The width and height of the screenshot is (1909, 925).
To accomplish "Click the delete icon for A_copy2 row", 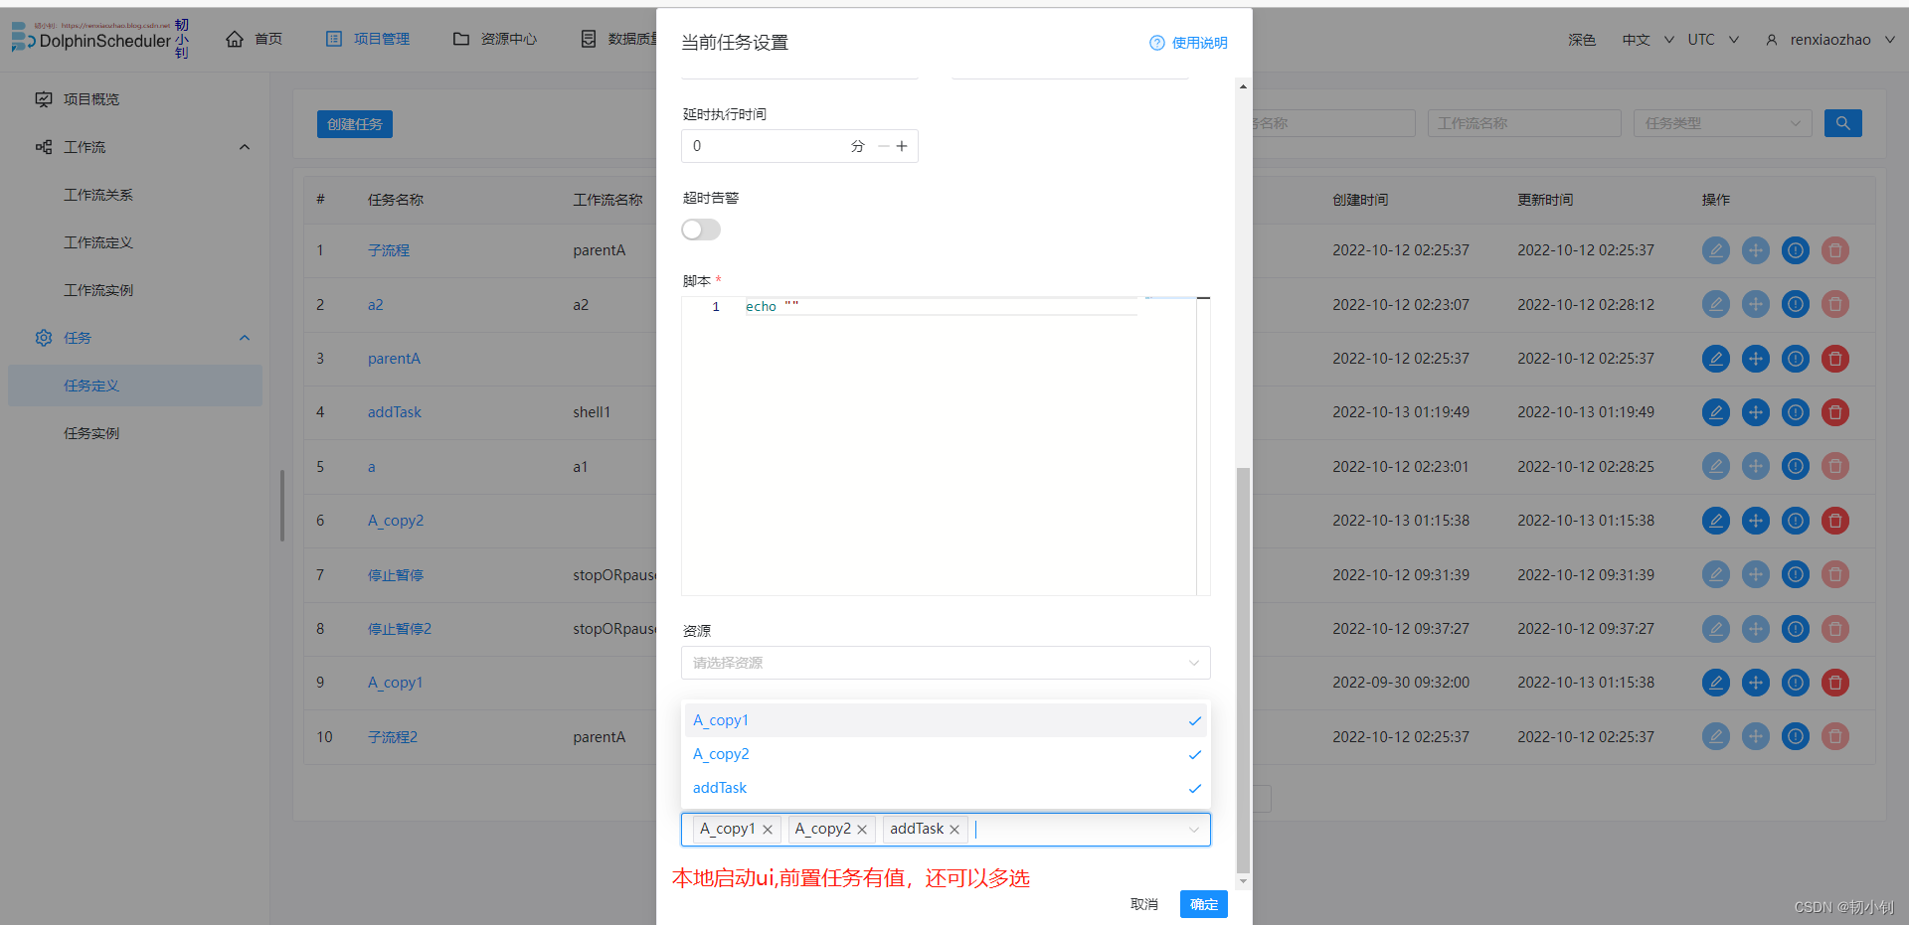I will [x=1835, y=521].
